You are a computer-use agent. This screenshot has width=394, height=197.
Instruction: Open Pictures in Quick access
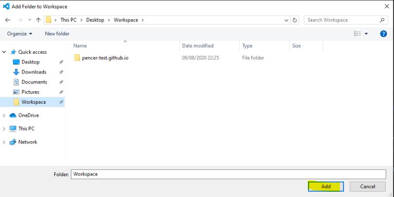(x=30, y=92)
